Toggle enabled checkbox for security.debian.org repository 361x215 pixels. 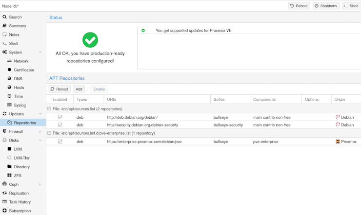pyautogui.click(x=60, y=125)
